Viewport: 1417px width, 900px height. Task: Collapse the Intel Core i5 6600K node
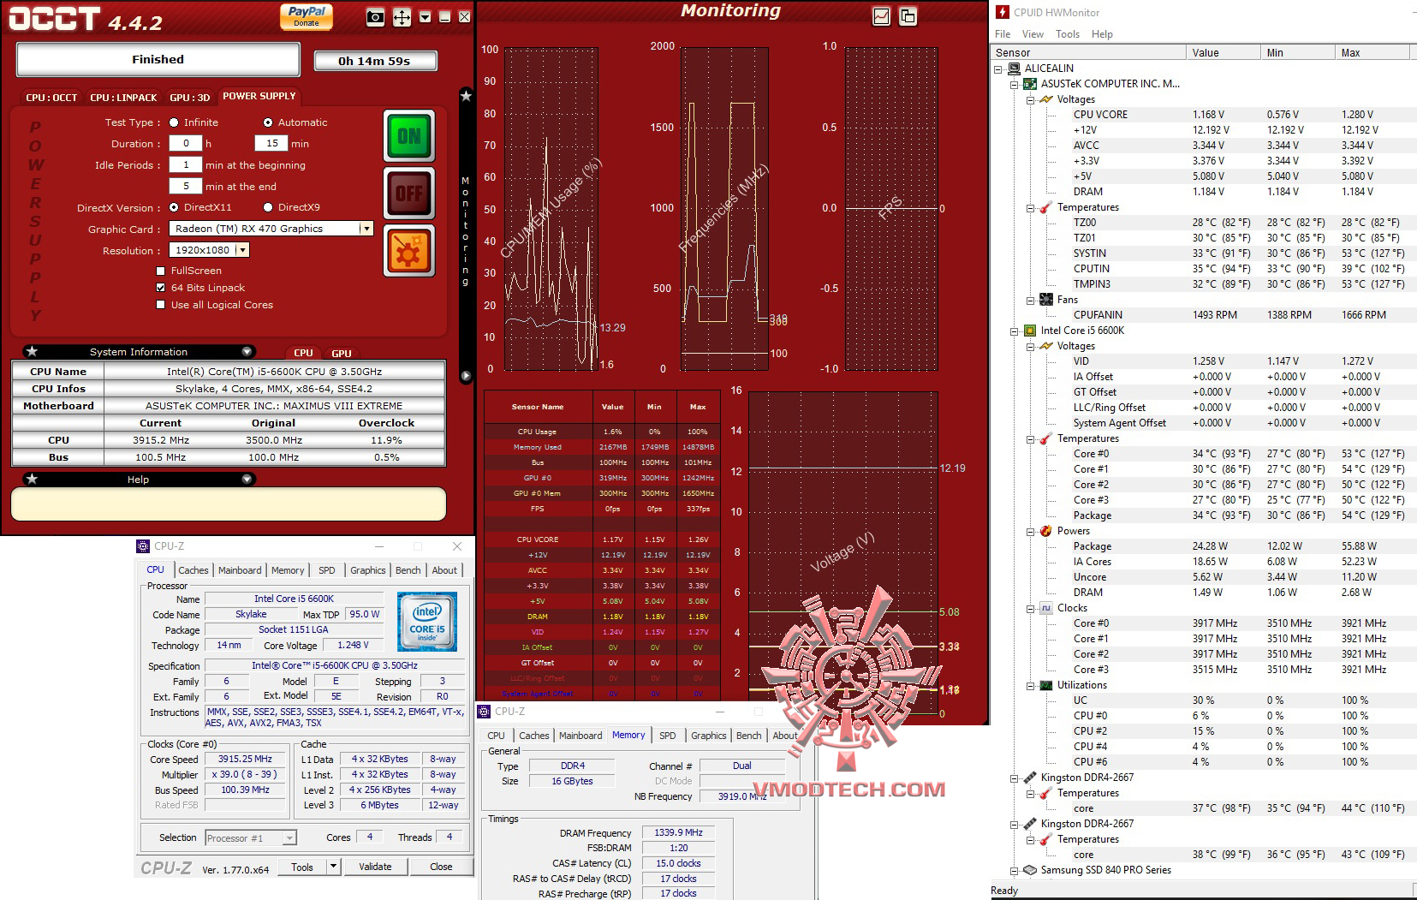coord(1015,331)
